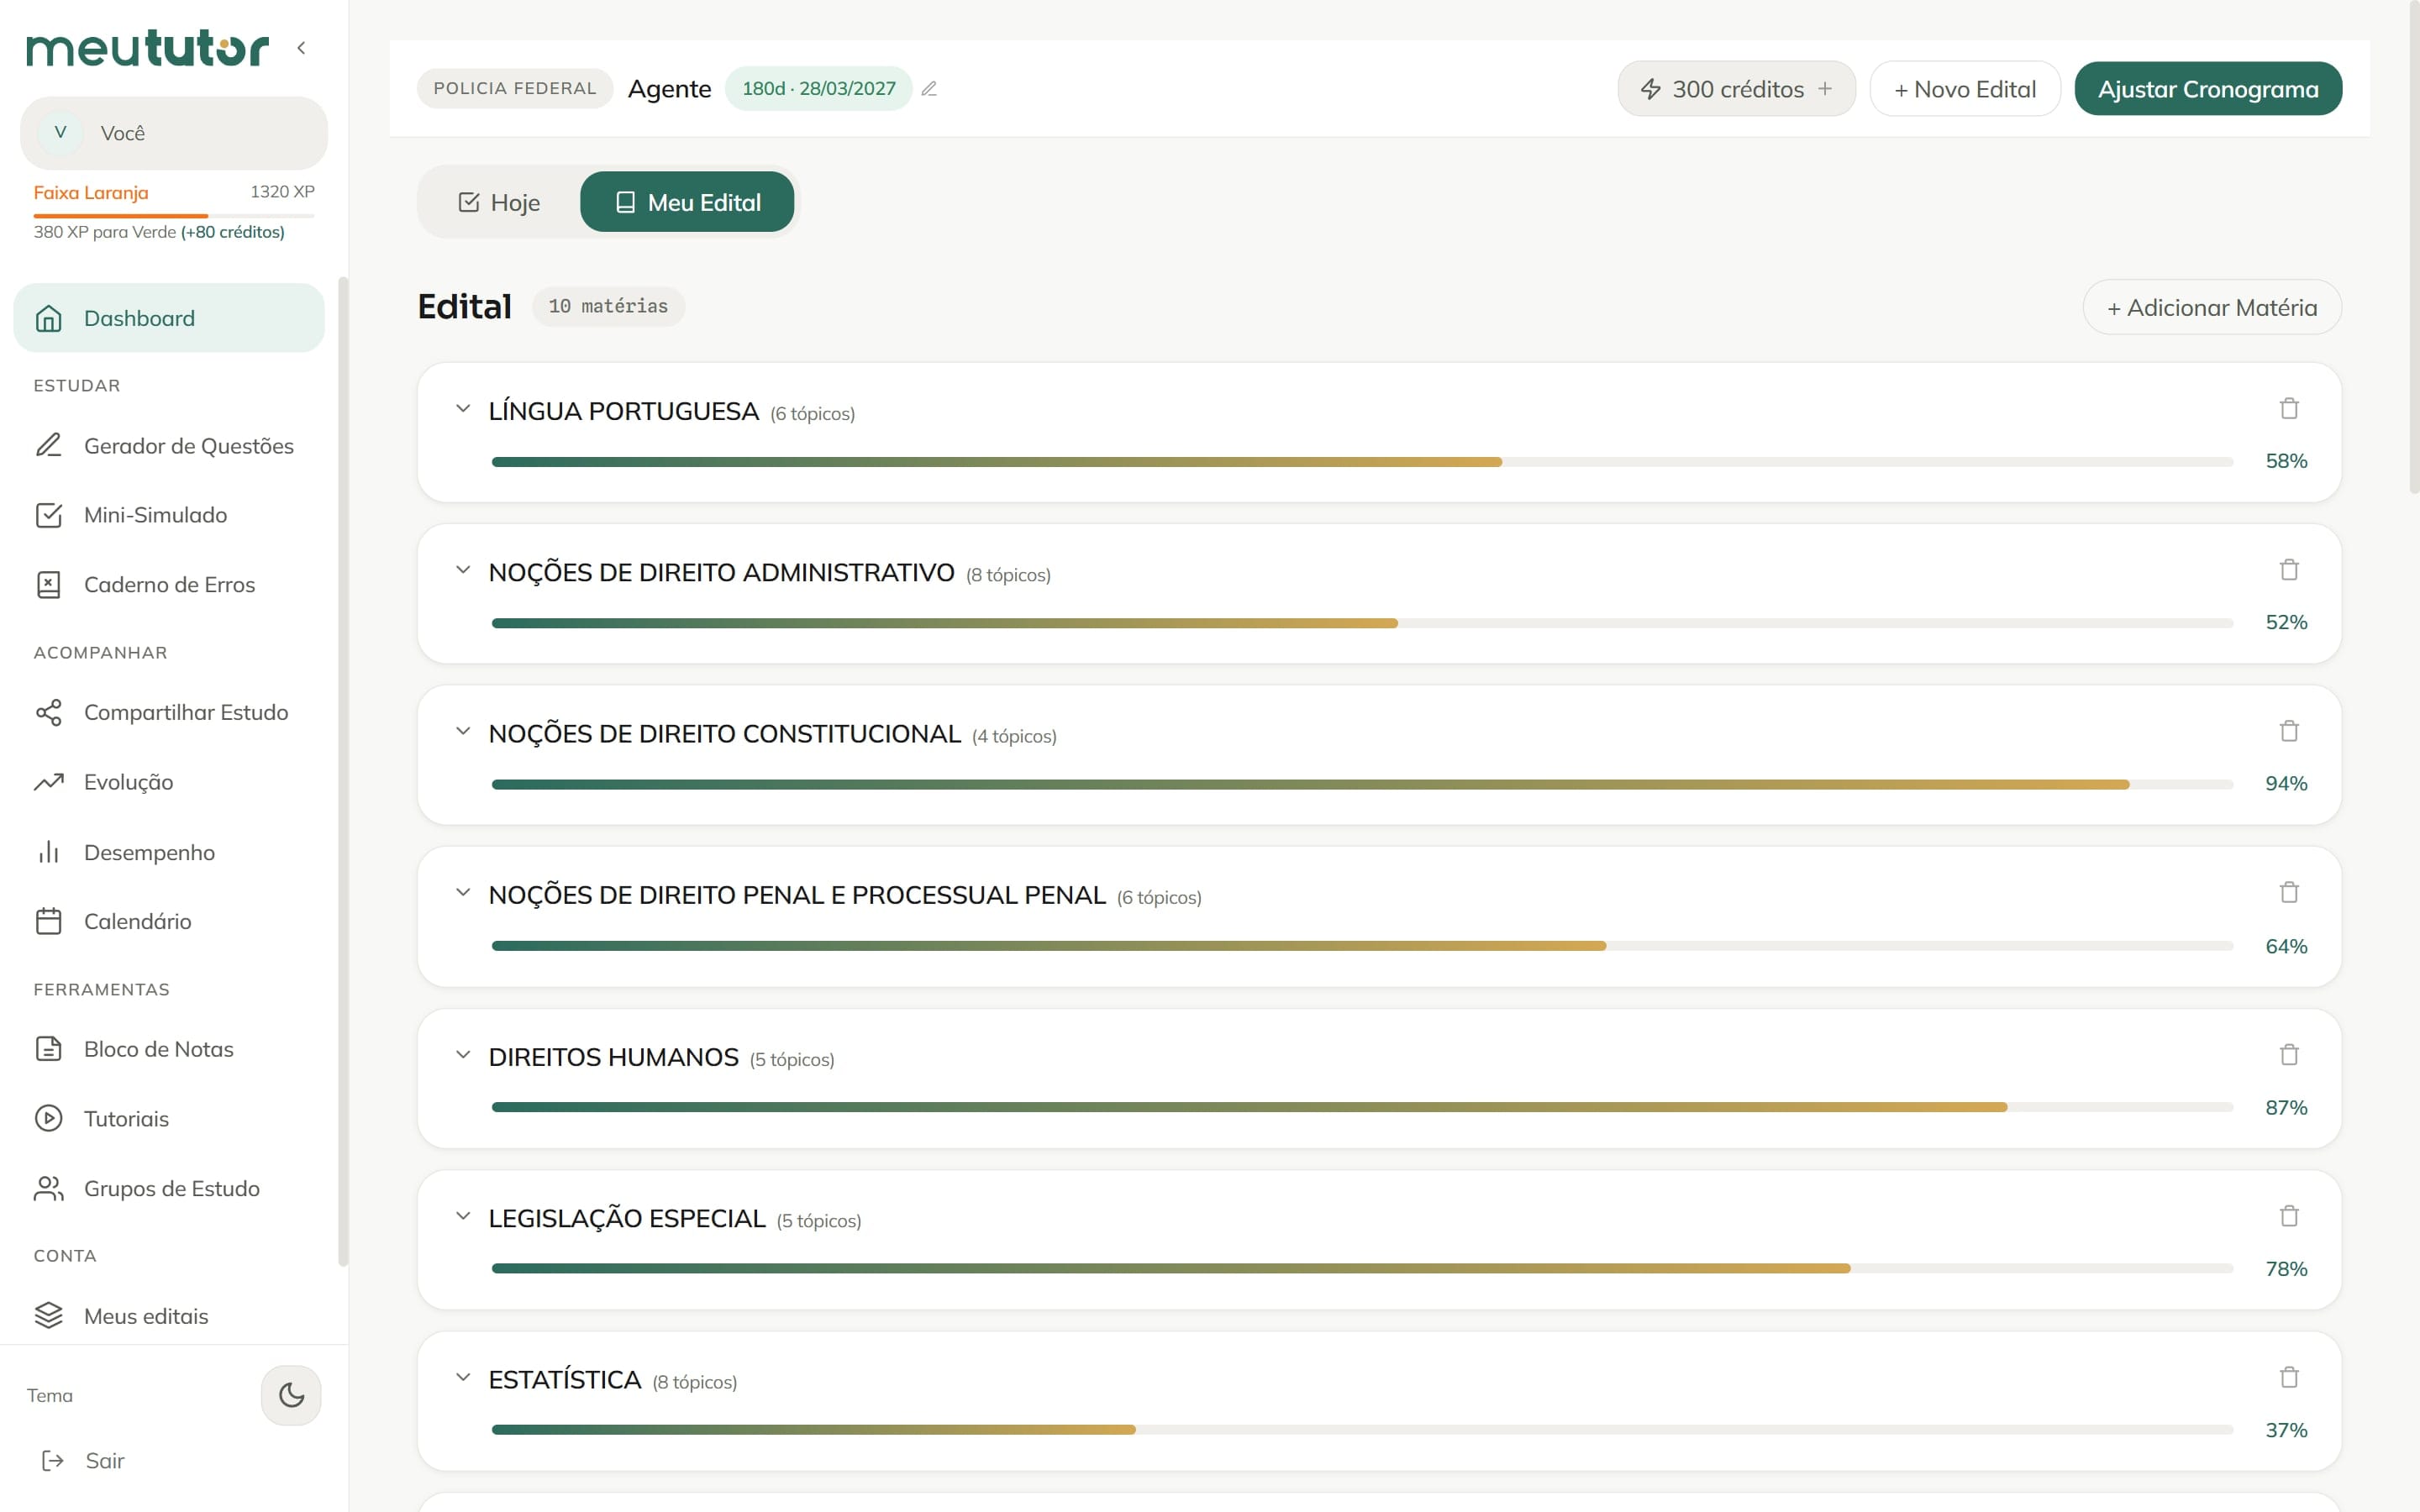2420x1512 pixels.
Task: Expand Noções de Direito Administrativo topics
Action: pos(463,570)
